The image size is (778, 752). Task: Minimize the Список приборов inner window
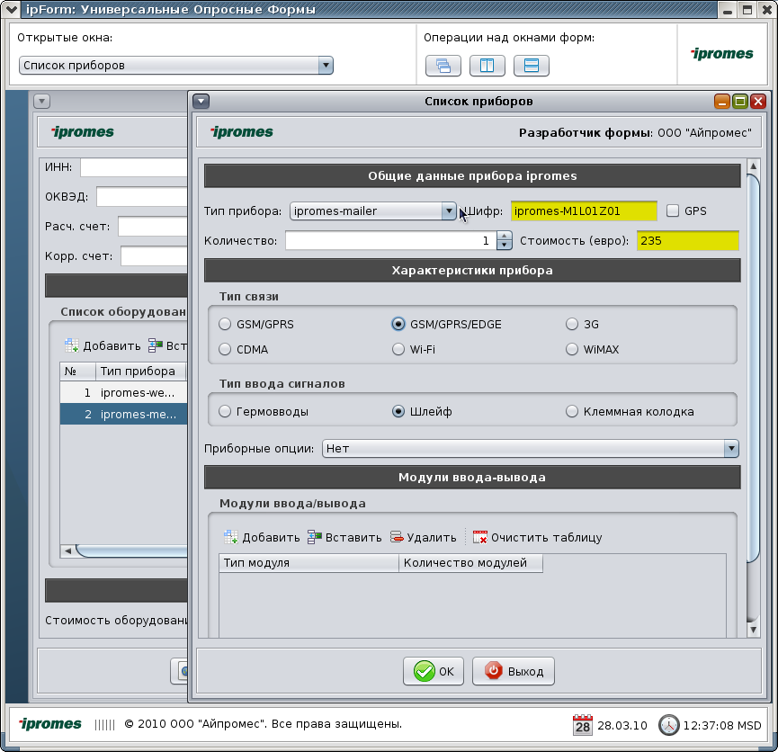click(722, 102)
